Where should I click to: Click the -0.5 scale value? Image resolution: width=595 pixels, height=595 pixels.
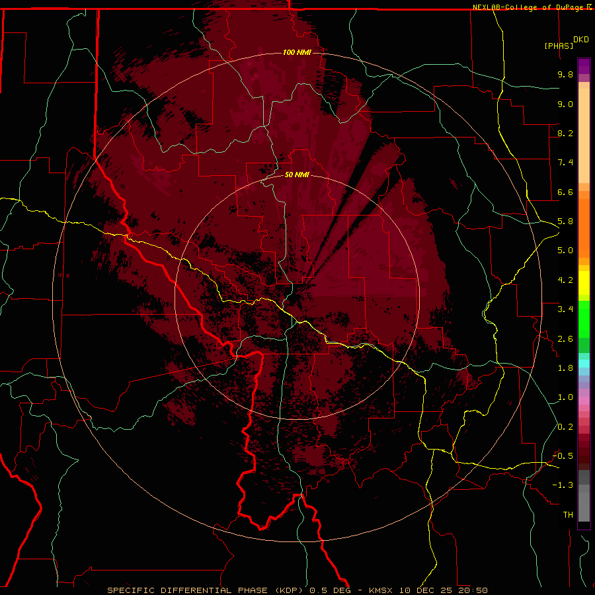pos(563,456)
